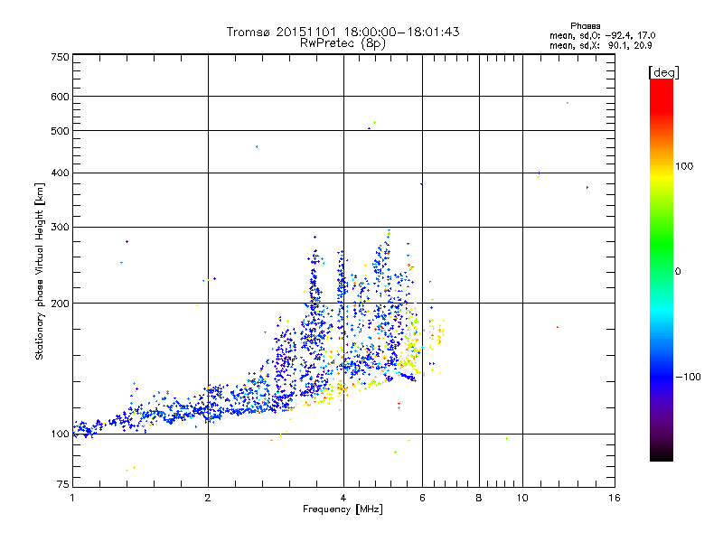Click the y-axis "400" tick label

(61, 173)
